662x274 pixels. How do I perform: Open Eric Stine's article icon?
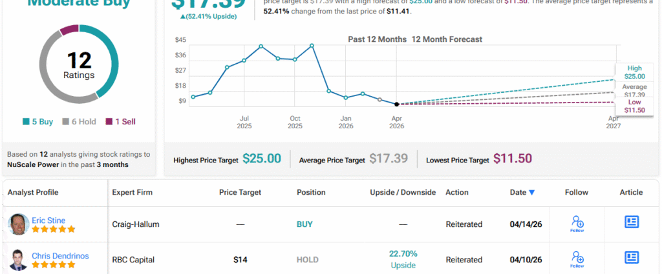point(631,222)
